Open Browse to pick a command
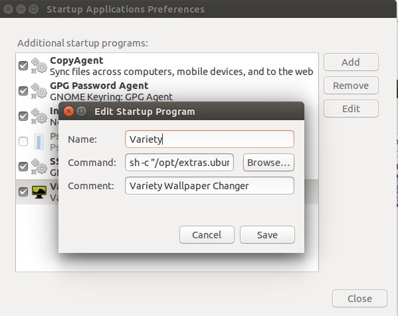The image size is (398, 316). [268, 162]
